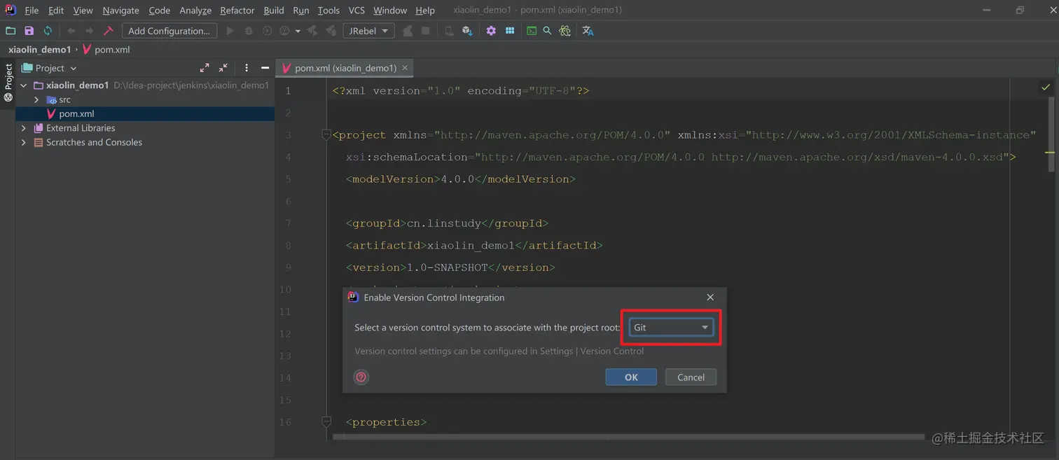The image size is (1059, 460).
Task: Click the Translate toolbar icon
Action: click(588, 31)
